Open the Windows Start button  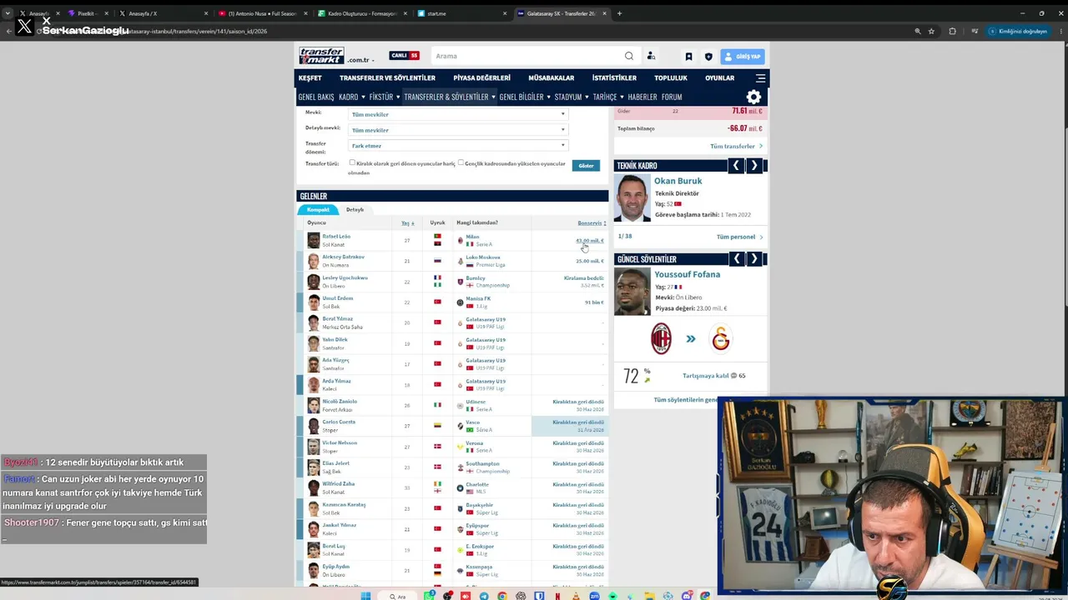coord(365,596)
